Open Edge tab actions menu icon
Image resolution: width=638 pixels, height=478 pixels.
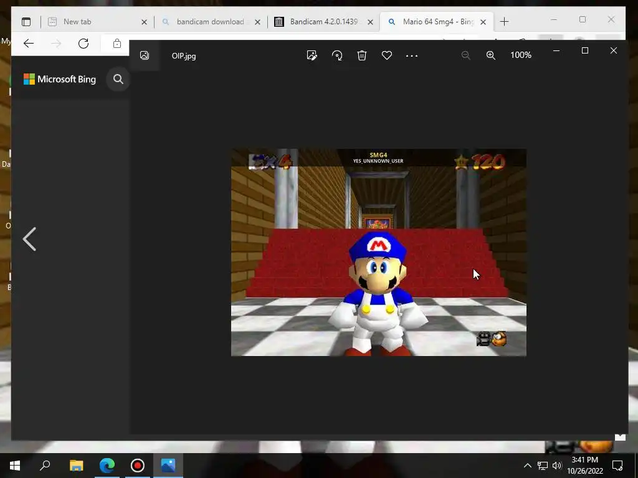pos(26,22)
